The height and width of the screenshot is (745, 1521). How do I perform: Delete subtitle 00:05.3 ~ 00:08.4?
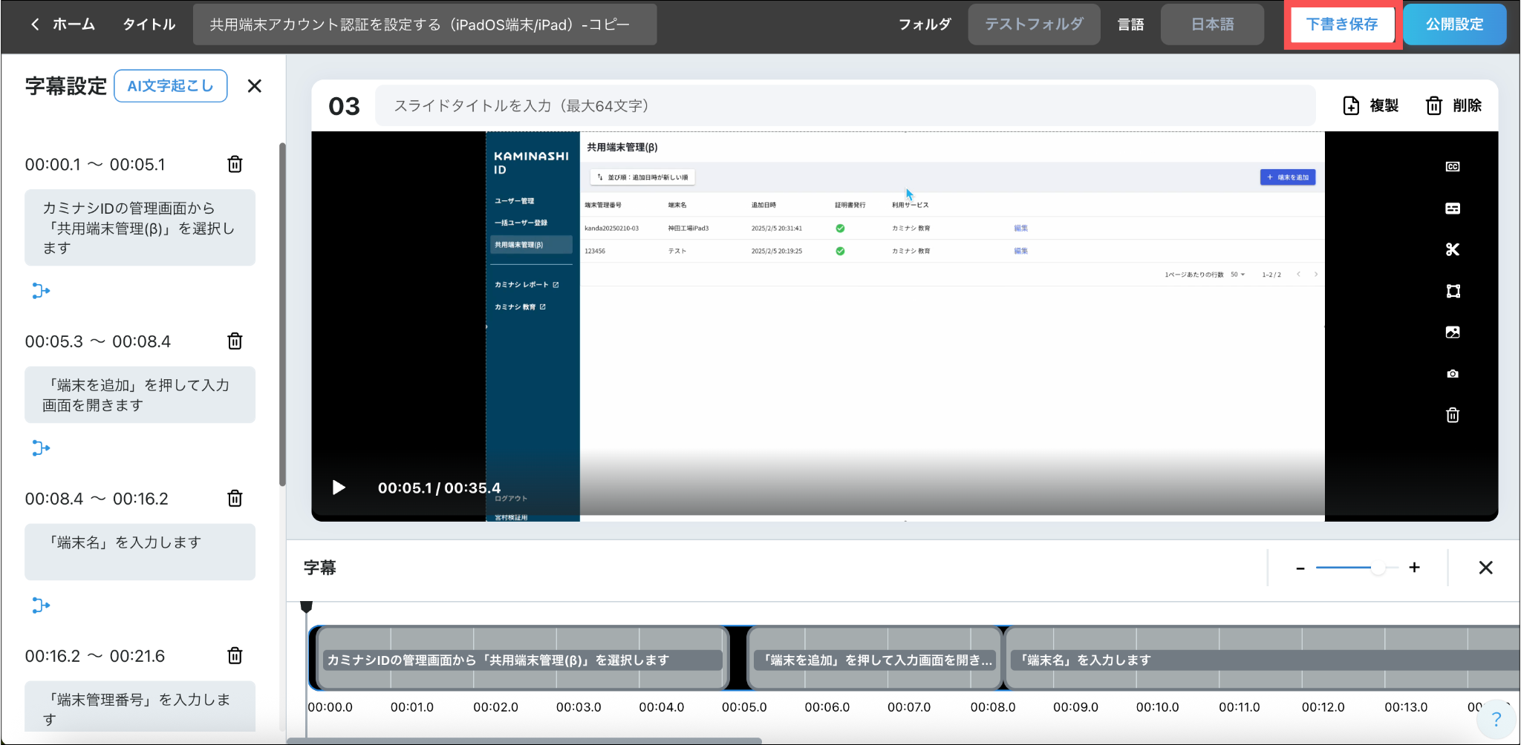[x=235, y=341]
